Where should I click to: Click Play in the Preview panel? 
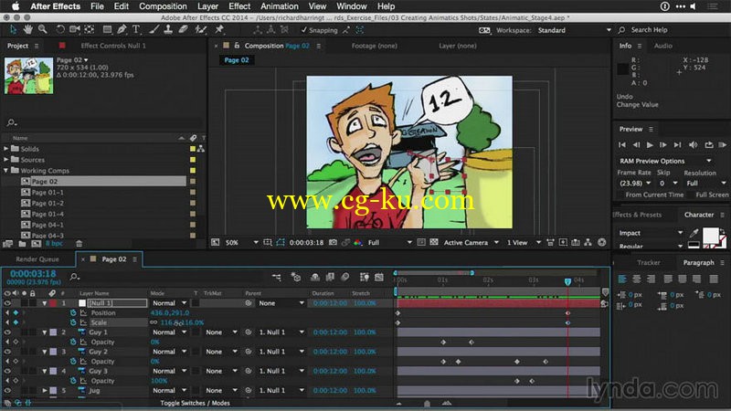pyautogui.click(x=650, y=145)
